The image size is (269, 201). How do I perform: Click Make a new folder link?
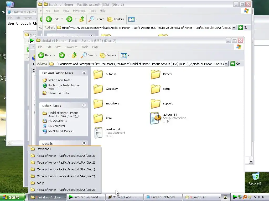coord(60,80)
